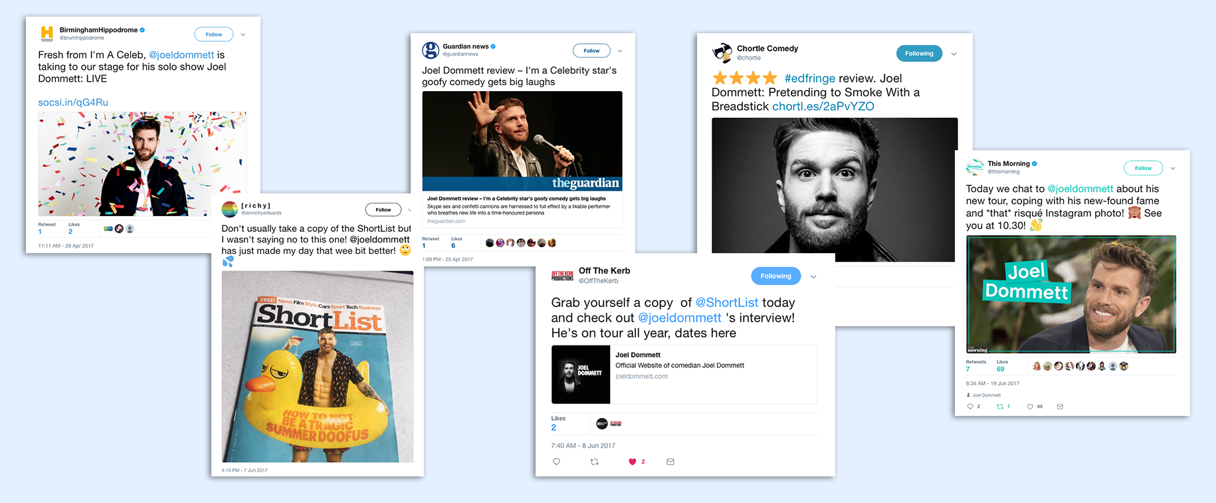Open the ShortList magazine cover photo
The width and height of the screenshot is (1216, 503).
pyautogui.click(x=318, y=367)
